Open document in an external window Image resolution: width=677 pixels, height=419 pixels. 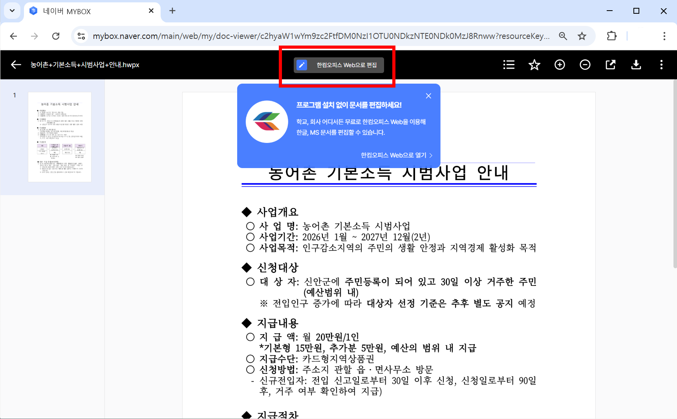tap(610, 64)
